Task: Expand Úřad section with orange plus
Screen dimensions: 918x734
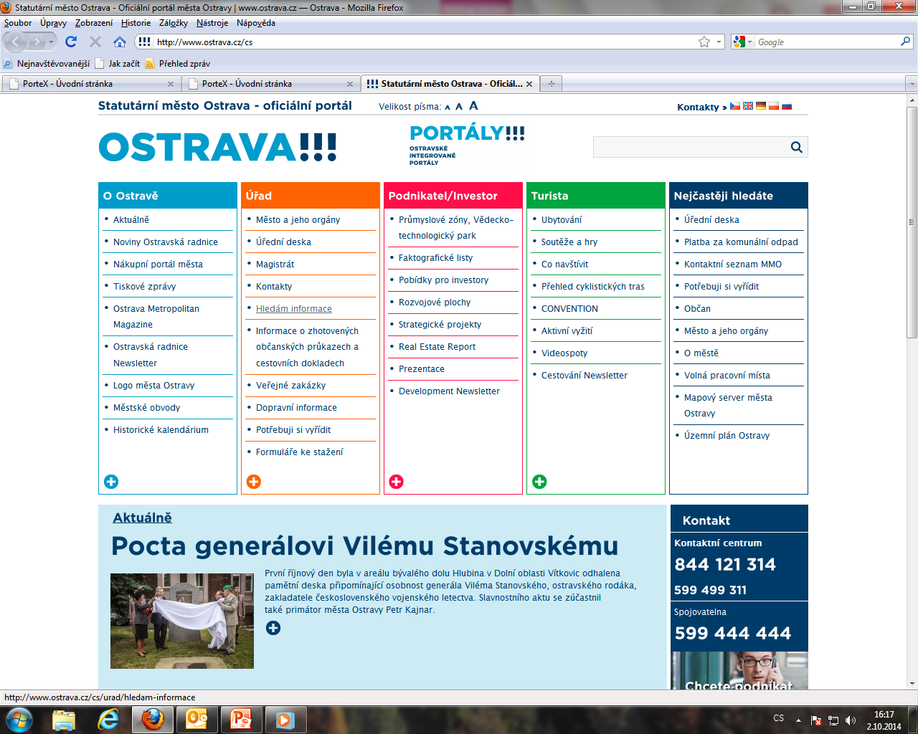Action: coord(254,482)
